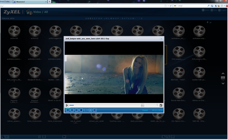The image size is (228, 140).
Task: Toggle the gray mute speaker button
Action: click(142, 105)
